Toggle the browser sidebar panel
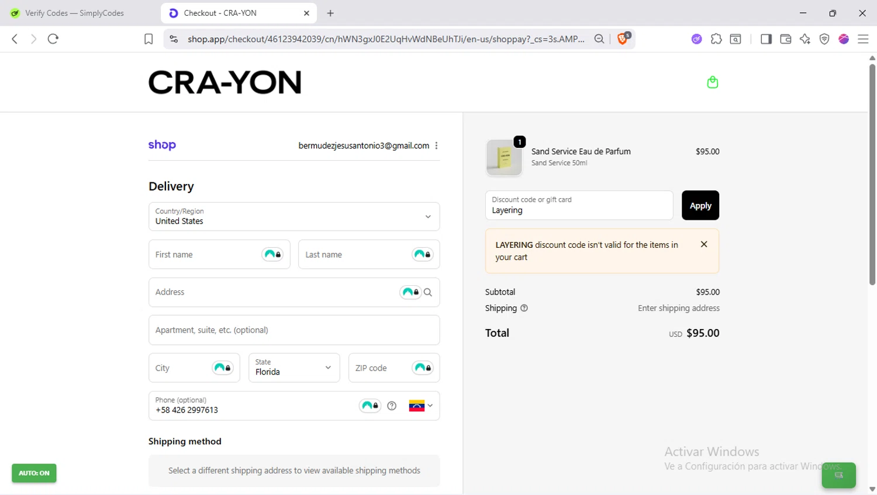The image size is (877, 495). click(x=766, y=39)
